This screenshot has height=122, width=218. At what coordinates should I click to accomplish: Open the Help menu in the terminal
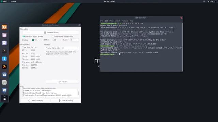click(131, 21)
